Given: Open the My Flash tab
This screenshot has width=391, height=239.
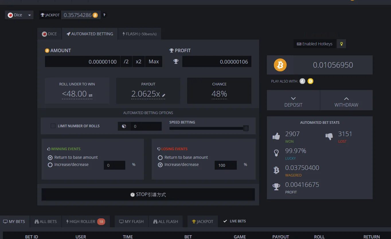Looking at the screenshot, I should point(131,222).
